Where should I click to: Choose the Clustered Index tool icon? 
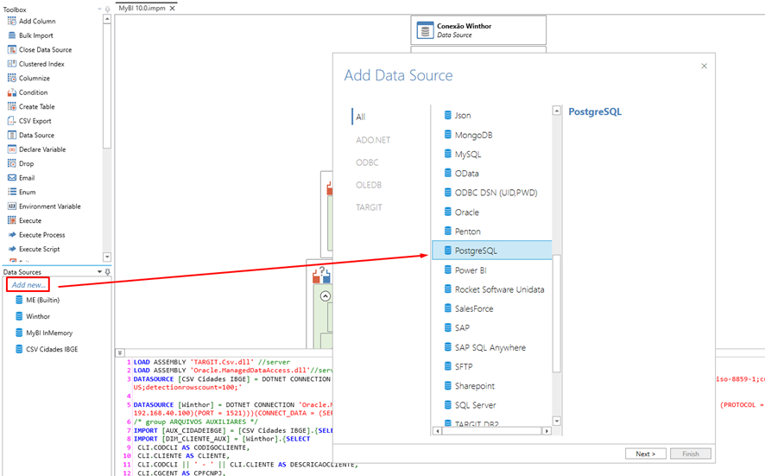click(x=12, y=63)
